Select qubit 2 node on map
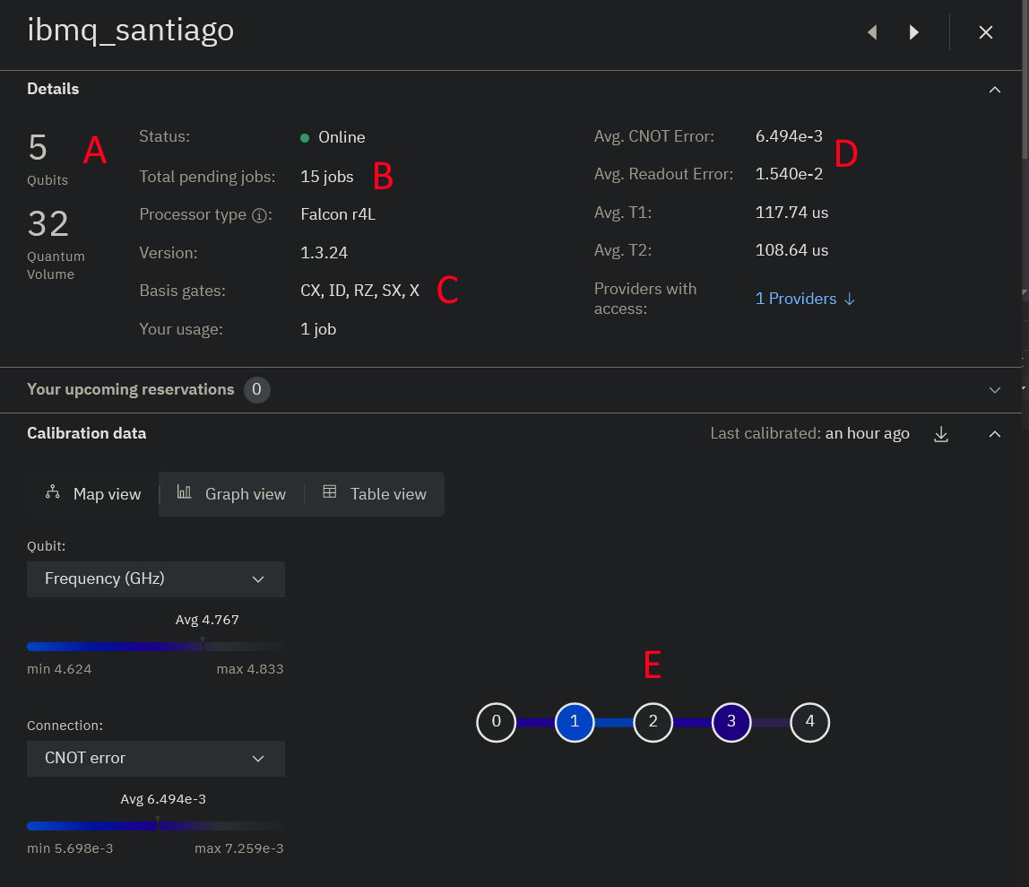 [x=653, y=722]
